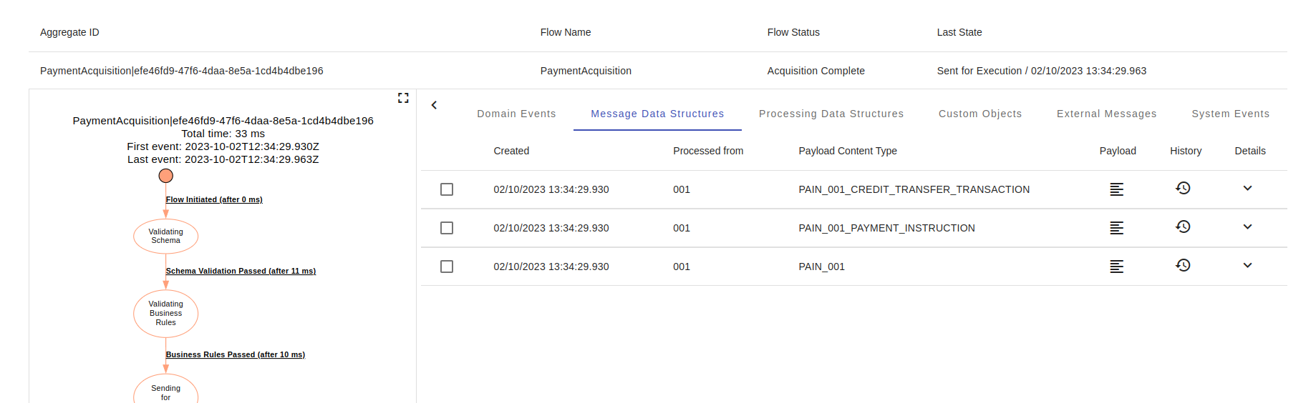Screen dimensions: 1316x403
Task: Show history for PAIN_001_CREDIT_TRANSFER_TRANSACTION row
Action: click(1183, 188)
